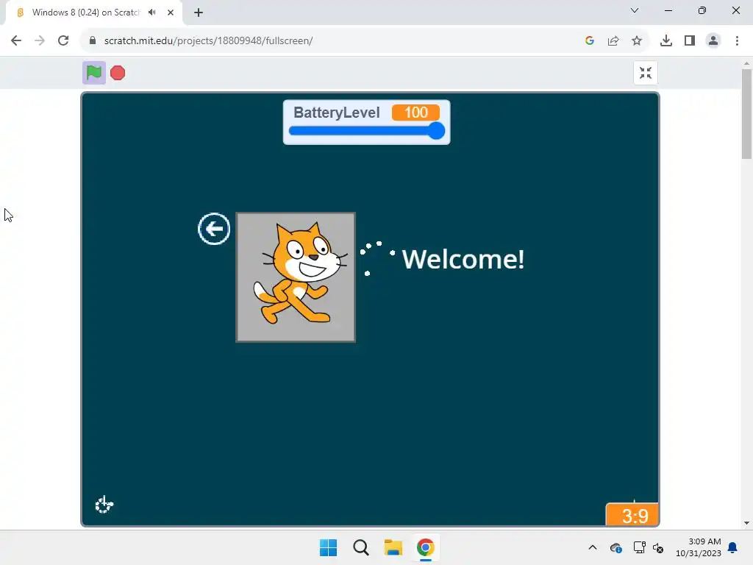Image resolution: width=753 pixels, height=565 pixels.
Task: Toggle Chrome side panel
Action: pyautogui.click(x=690, y=41)
